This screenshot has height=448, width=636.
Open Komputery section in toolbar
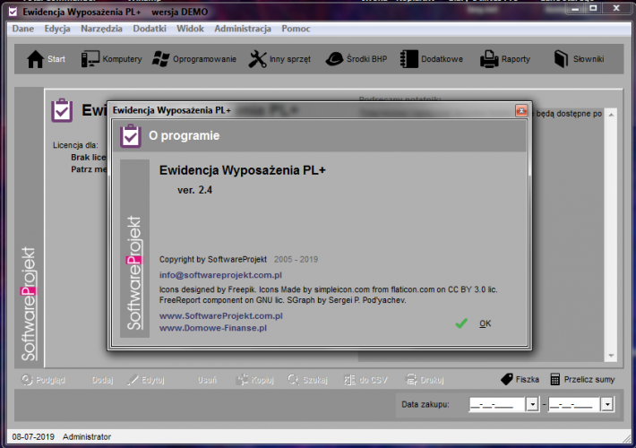coord(111,59)
